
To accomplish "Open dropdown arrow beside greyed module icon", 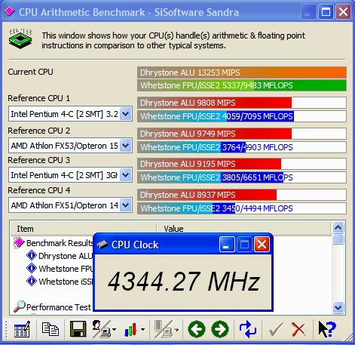I will click(x=176, y=329).
